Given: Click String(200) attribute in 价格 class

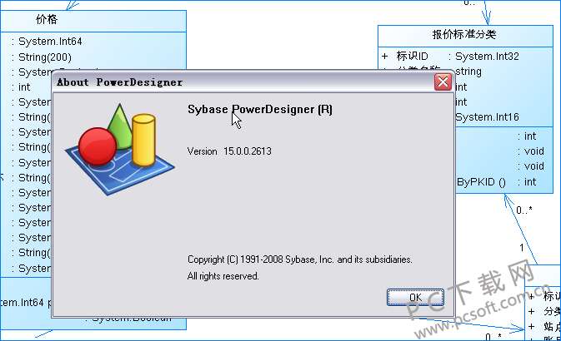Looking at the screenshot, I should pos(45,57).
